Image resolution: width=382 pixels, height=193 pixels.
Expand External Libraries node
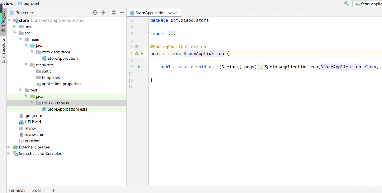pos(9,147)
